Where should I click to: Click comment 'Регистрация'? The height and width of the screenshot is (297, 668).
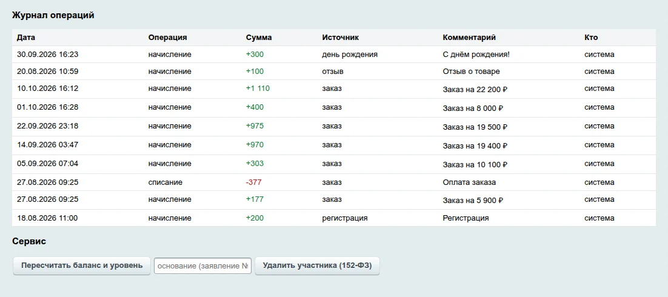[x=466, y=218]
